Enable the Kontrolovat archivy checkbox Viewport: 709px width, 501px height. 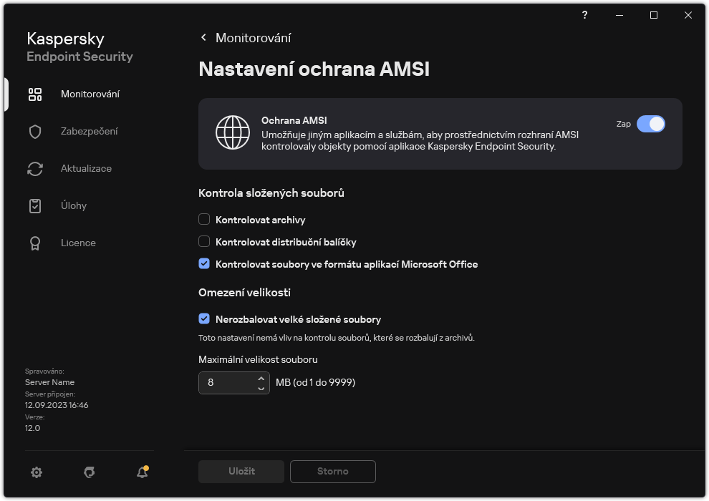tap(204, 220)
